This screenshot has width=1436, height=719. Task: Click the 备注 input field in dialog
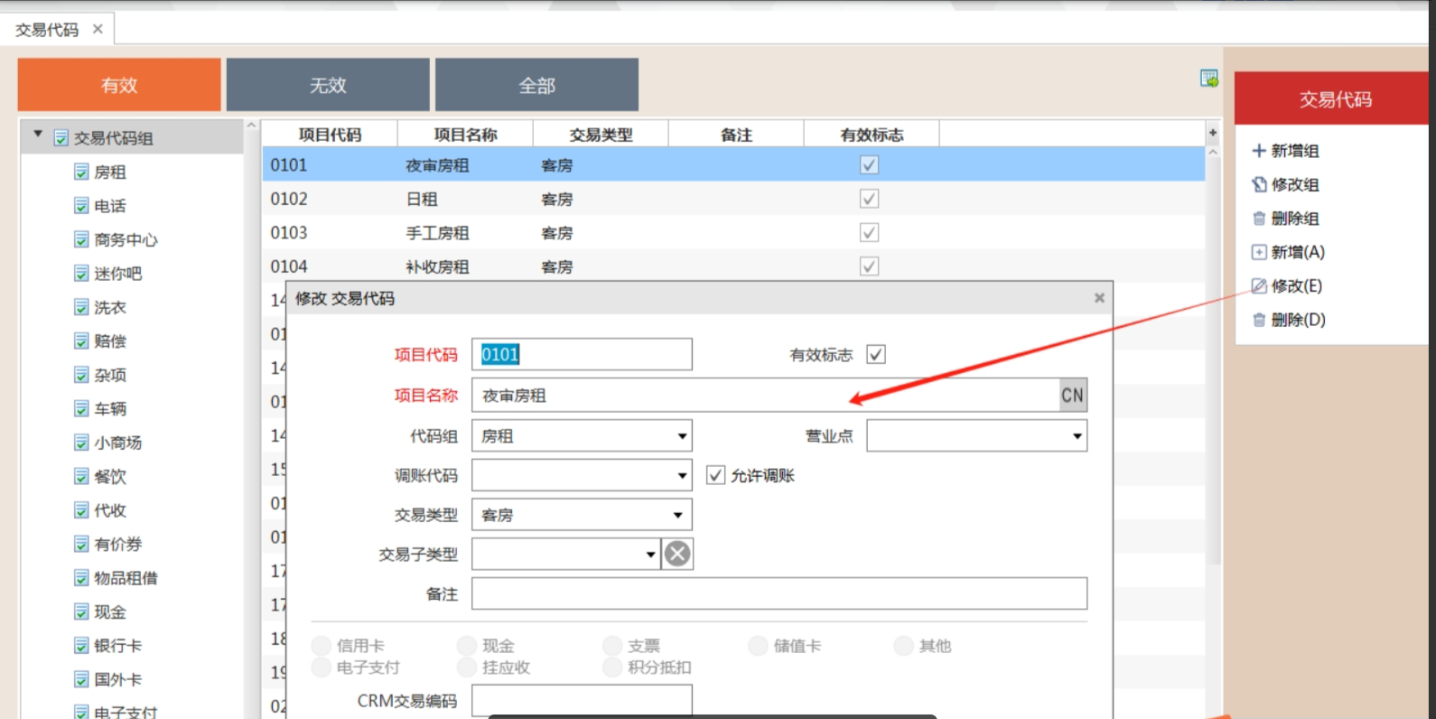point(779,594)
